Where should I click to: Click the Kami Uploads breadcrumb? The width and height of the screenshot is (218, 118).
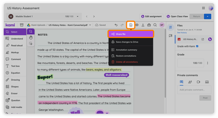pos(38,25)
